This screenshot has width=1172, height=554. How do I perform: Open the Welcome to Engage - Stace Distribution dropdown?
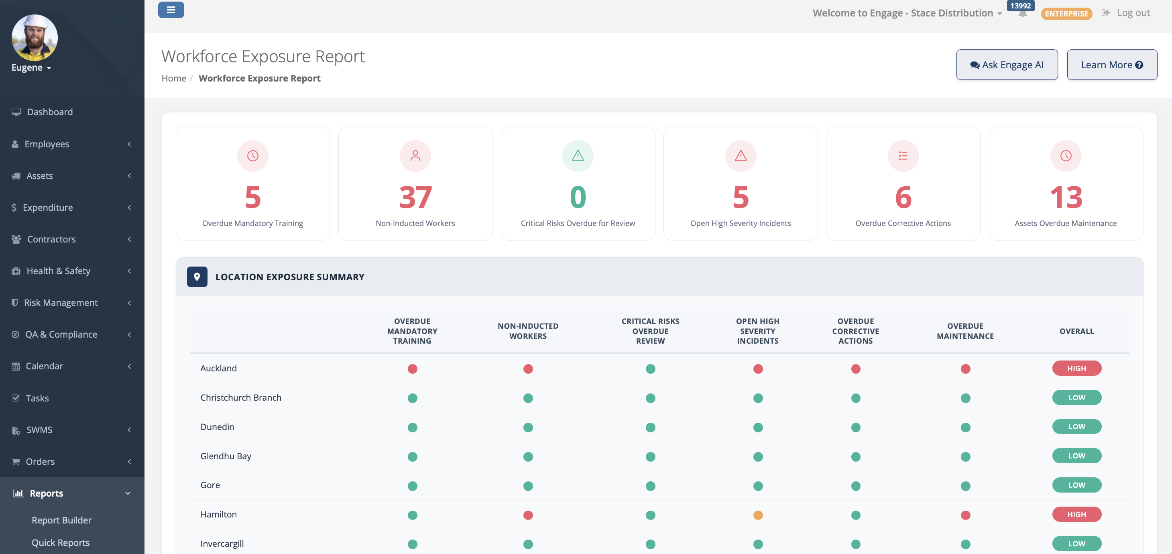click(907, 13)
